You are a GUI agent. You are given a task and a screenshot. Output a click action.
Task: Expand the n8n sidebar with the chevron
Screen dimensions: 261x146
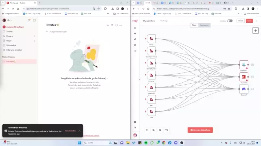(x=139, y=79)
